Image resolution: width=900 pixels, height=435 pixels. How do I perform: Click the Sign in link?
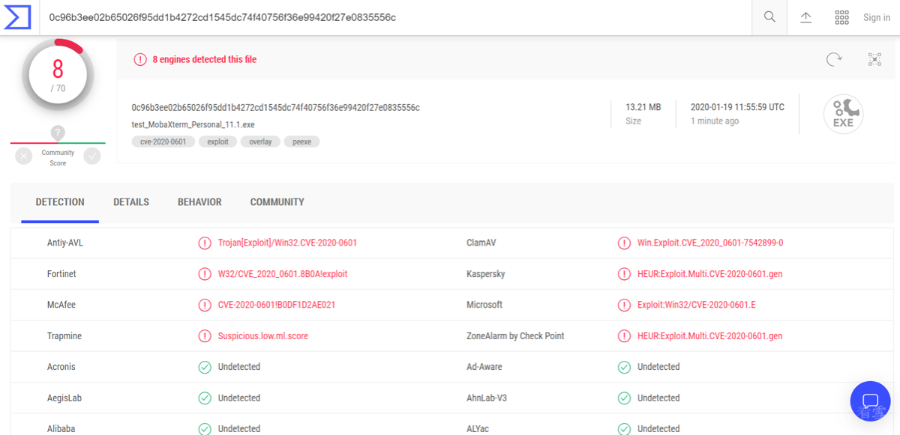click(876, 17)
